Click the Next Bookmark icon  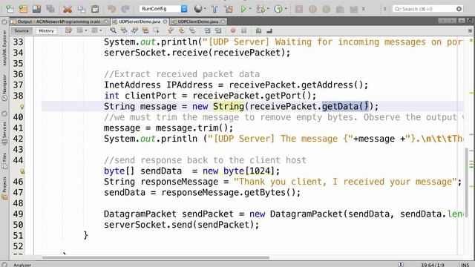coord(181,30)
